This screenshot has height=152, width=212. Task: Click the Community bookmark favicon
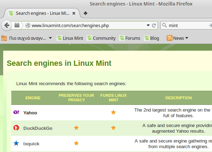coord(89,38)
